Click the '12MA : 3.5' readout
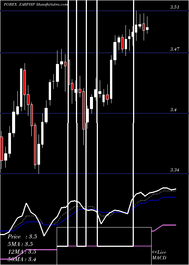The width and height of the screenshot is (189, 265). (22, 252)
